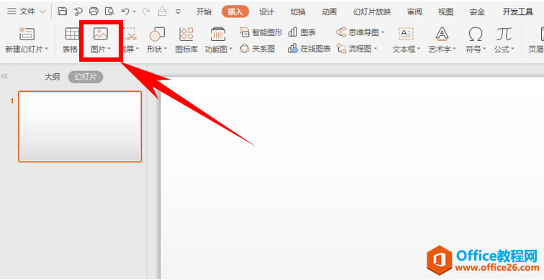544x280 pixels.
Task: Switch to the 视图 tab
Action: coord(446,11)
